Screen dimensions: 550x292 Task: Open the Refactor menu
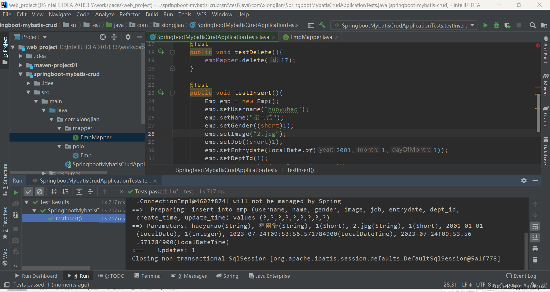coord(129,14)
